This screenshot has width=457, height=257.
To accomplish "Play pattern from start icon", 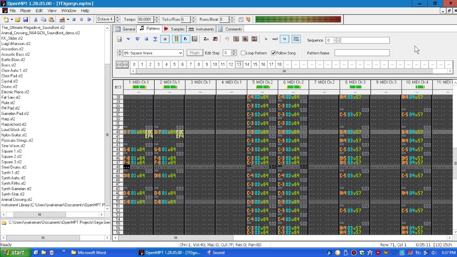I will point(137,39).
